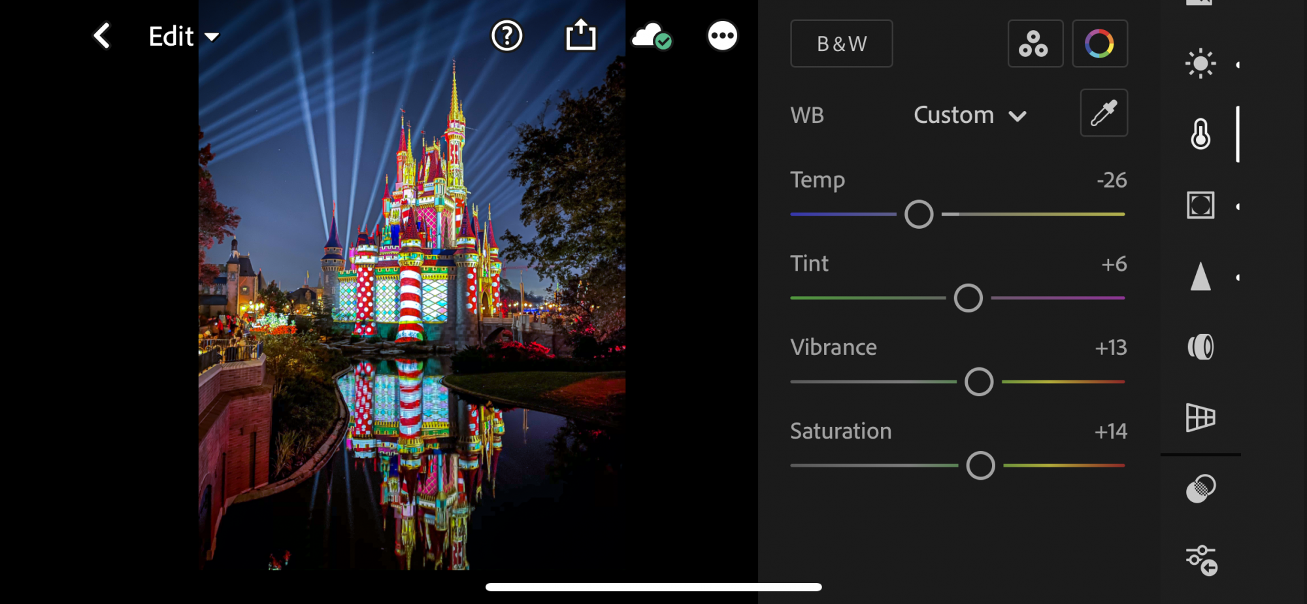Tap the Vibrance value +13
The height and width of the screenshot is (604, 1307).
point(1111,347)
